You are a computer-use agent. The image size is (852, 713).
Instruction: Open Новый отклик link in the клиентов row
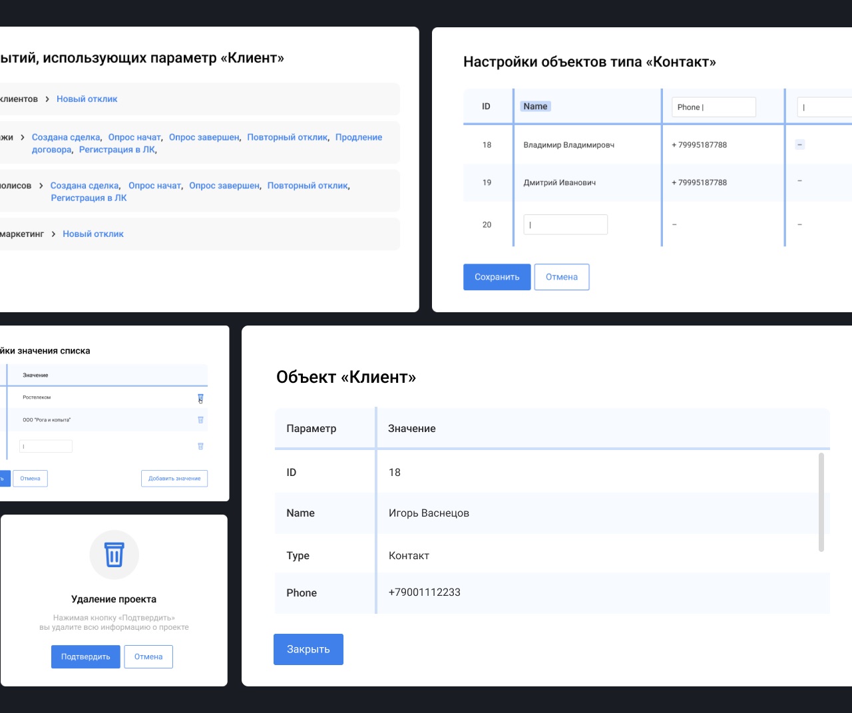point(87,99)
